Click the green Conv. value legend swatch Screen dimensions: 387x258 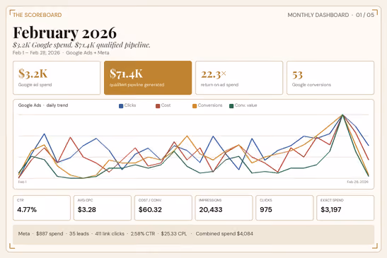point(231,106)
